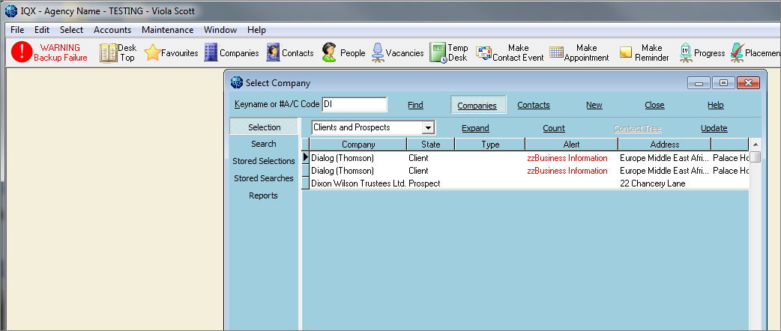
Task: Click the row selector beside Dixon Wilson Trustees
Action: (x=306, y=183)
